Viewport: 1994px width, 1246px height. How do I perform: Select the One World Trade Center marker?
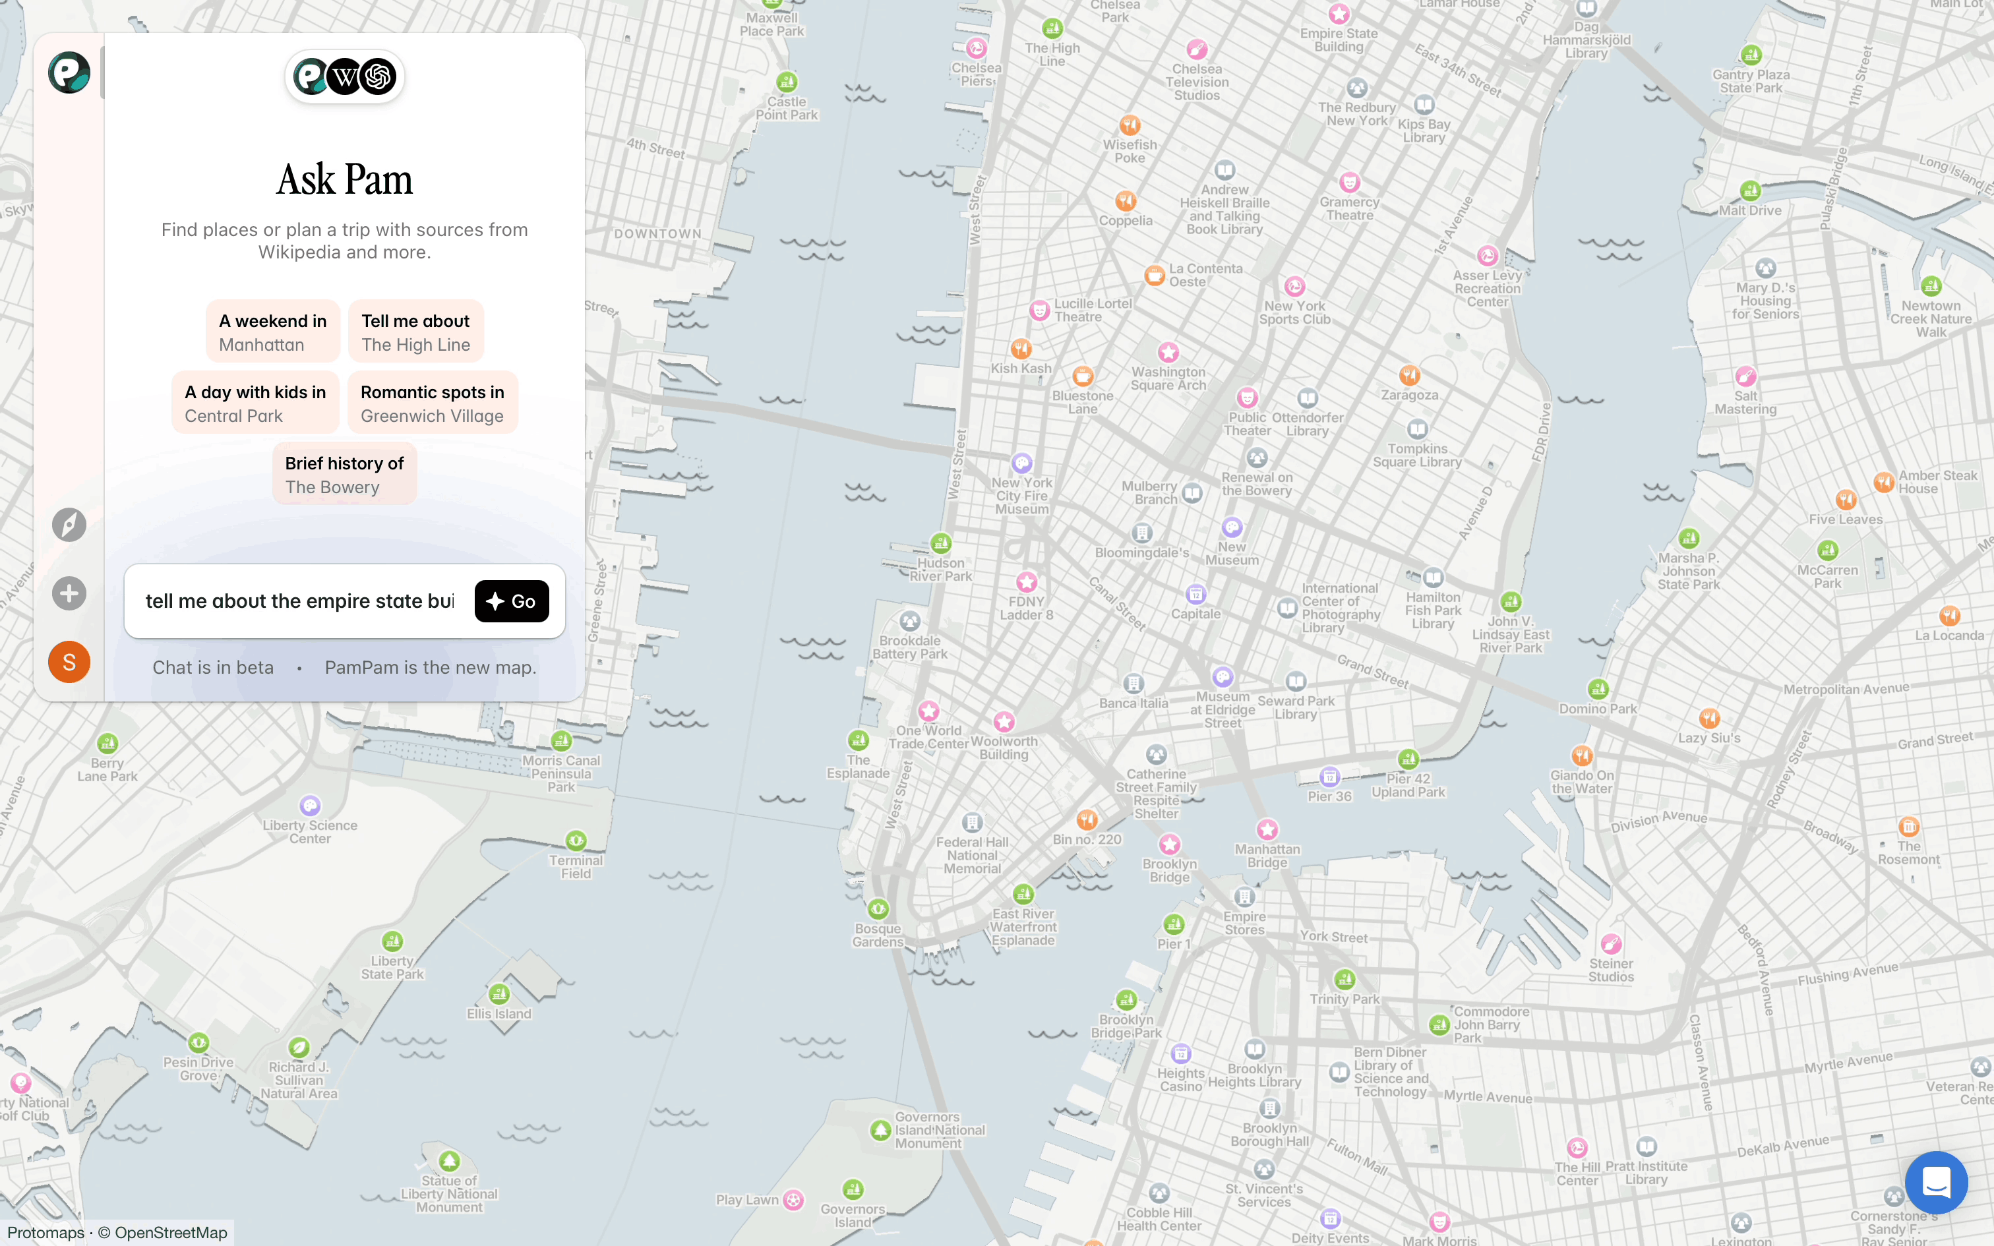[928, 711]
